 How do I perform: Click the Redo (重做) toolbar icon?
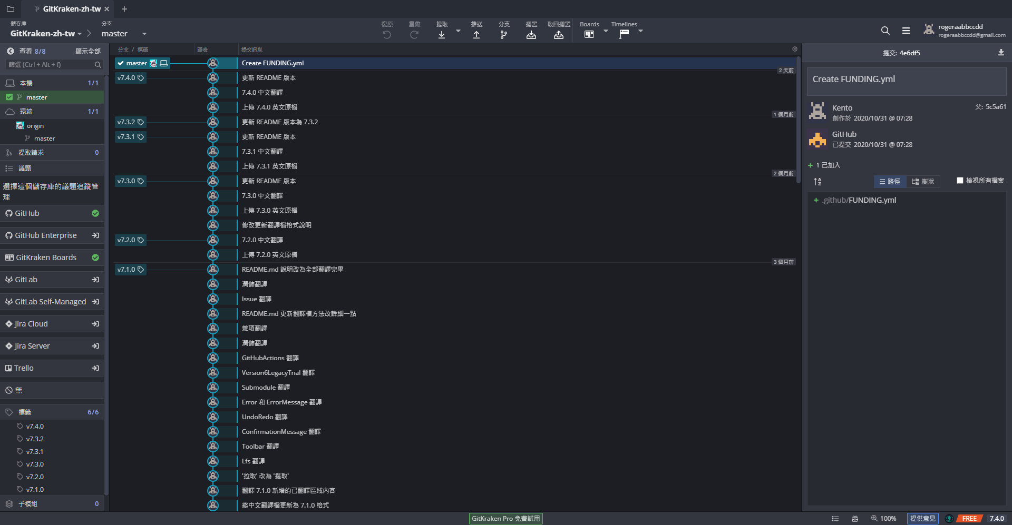tap(414, 35)
